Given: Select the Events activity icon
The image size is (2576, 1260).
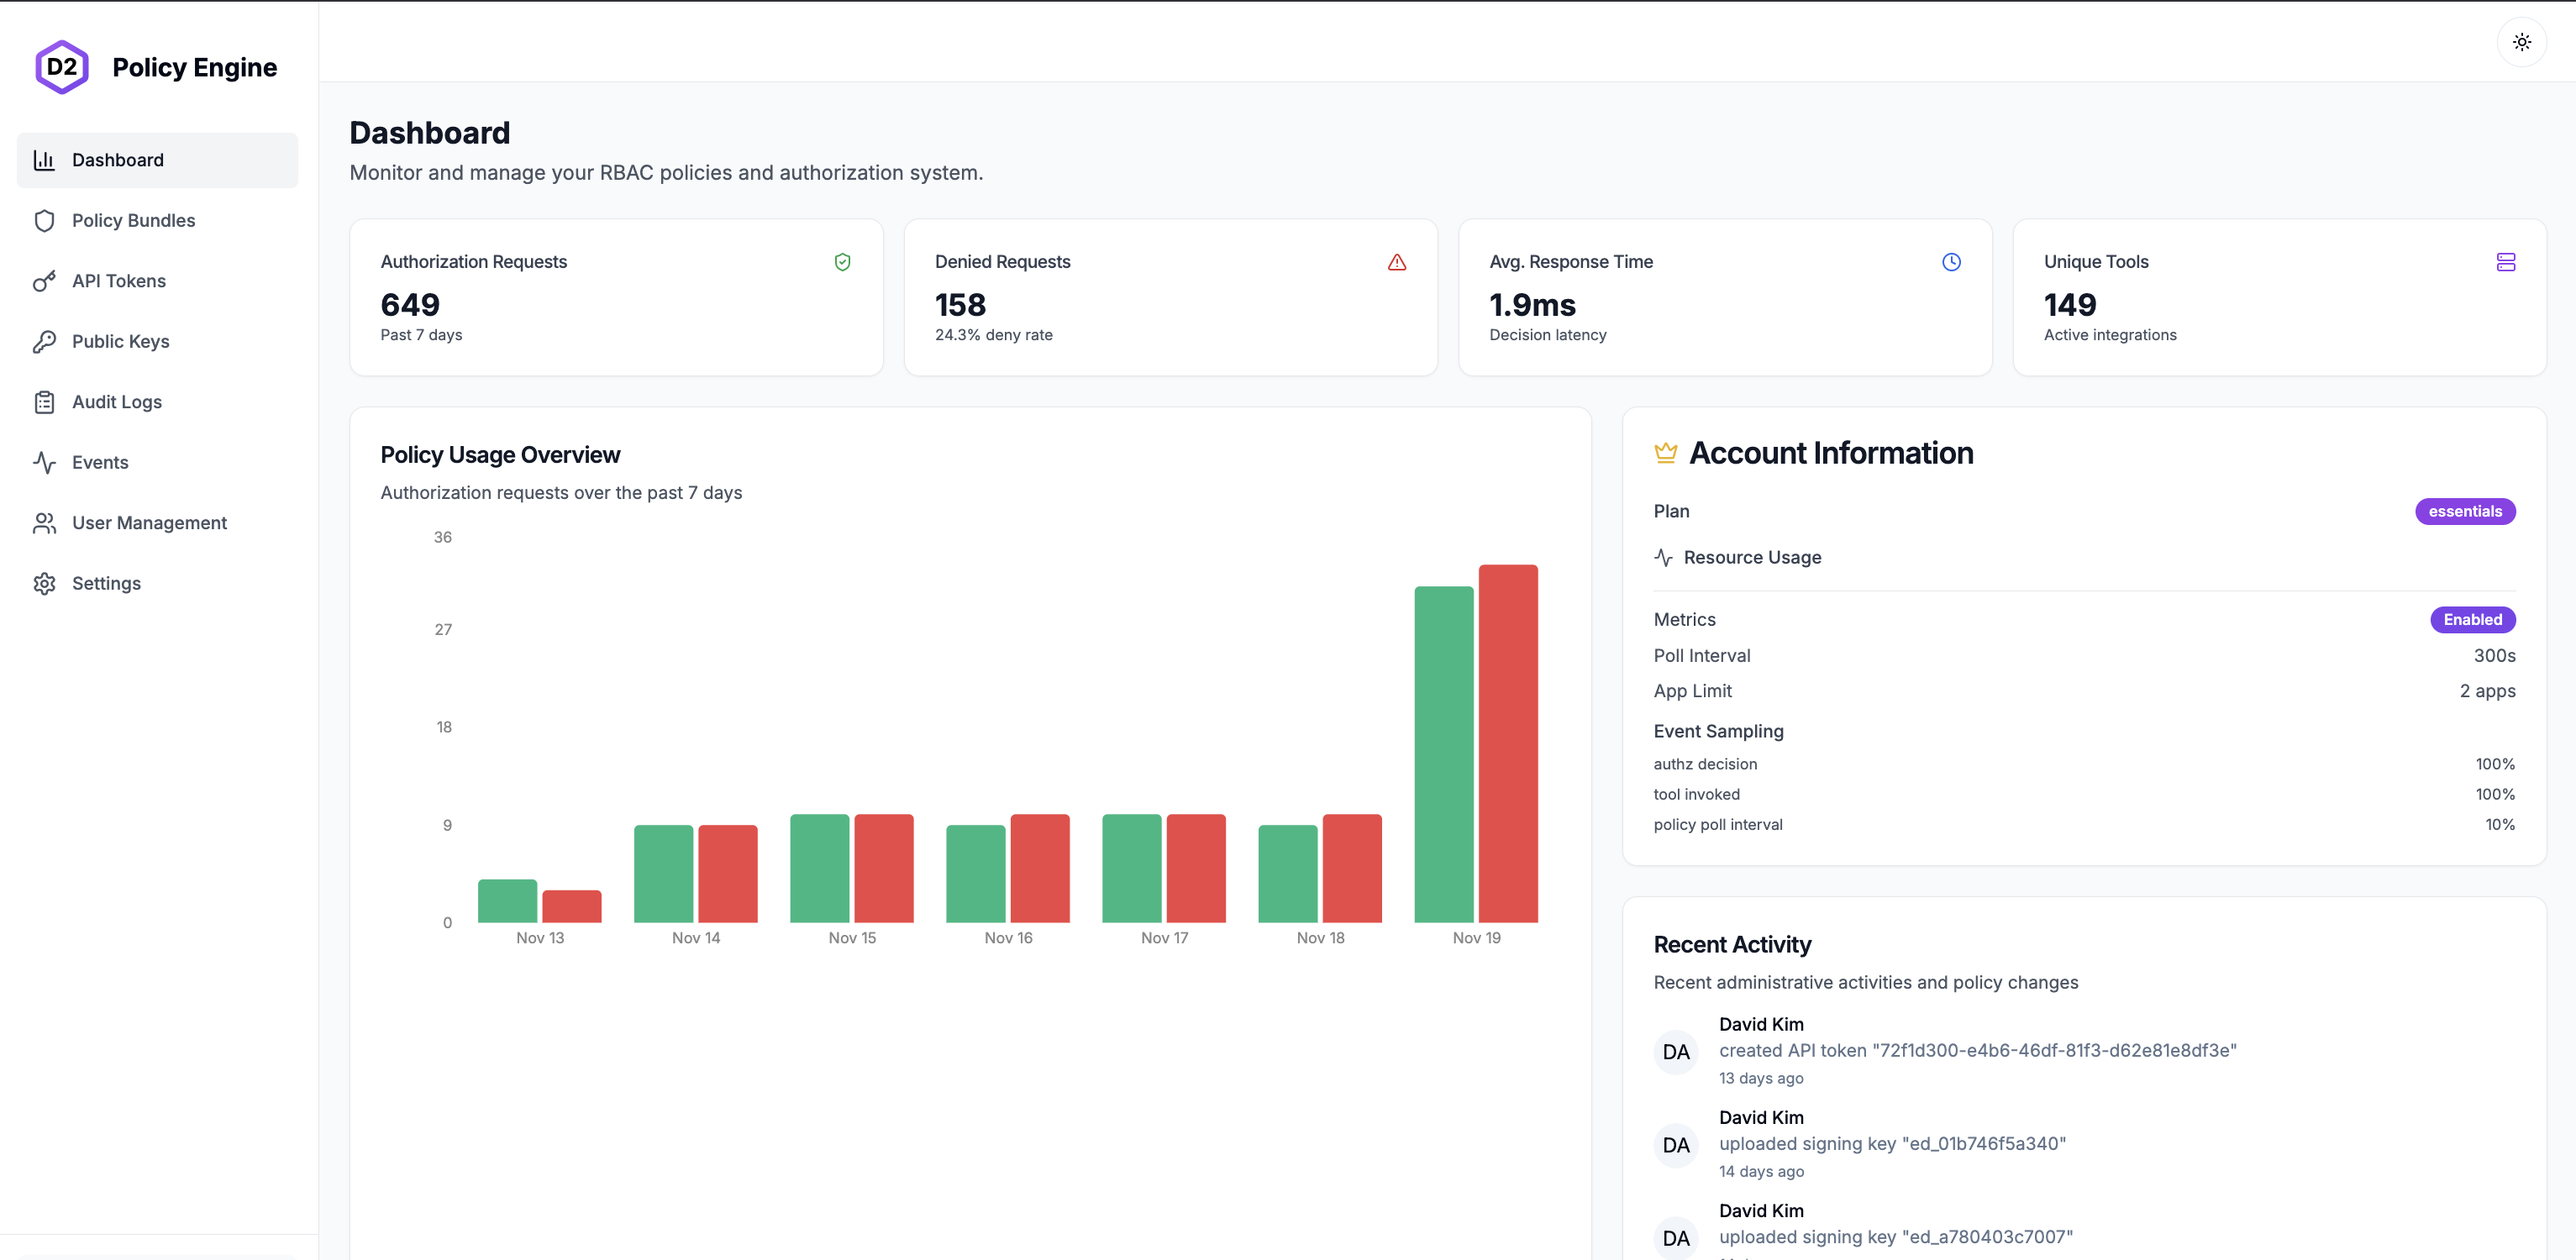Looking at the screenshot, I should 45,462.
